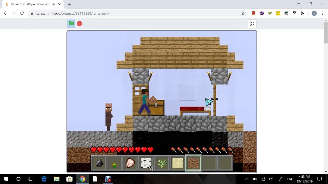The height and width of the screenshot is (184, 328).
Task: Open Task View on the taskbar
Action: tap(31, 179)
